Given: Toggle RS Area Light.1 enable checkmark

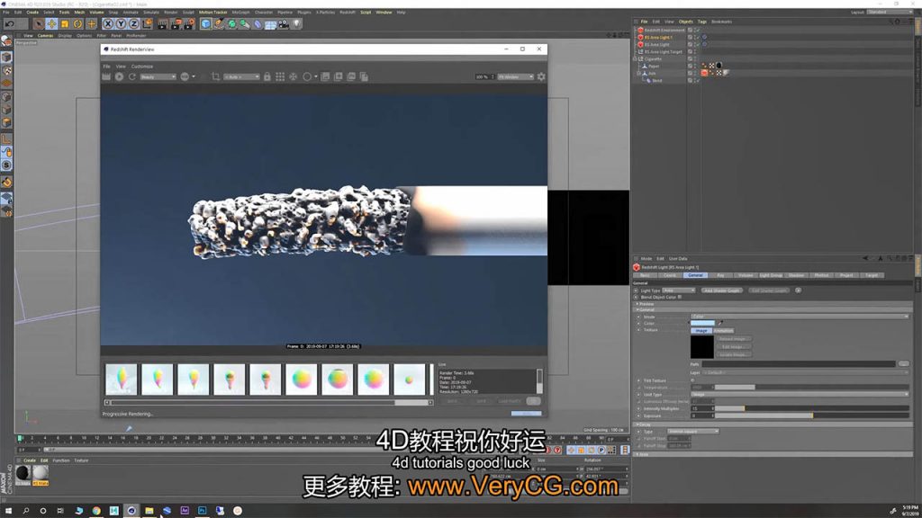Looking at the screenshot, I should coord(698,37).
